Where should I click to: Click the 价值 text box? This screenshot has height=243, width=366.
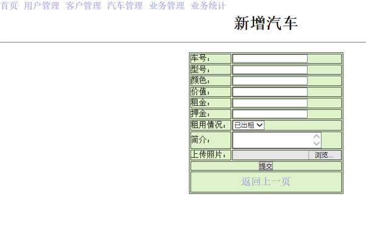(270, 92)
